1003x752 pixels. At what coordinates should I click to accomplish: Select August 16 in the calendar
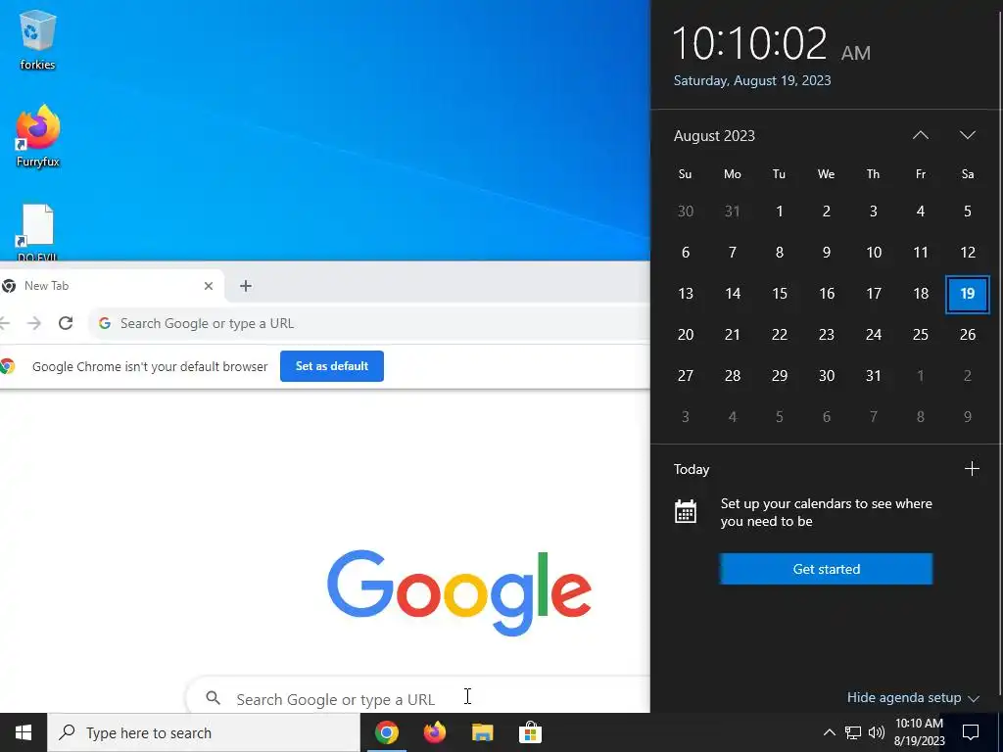(827, 294)
